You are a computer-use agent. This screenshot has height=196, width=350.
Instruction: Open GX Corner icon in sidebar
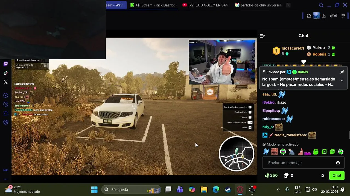point(5,170)
